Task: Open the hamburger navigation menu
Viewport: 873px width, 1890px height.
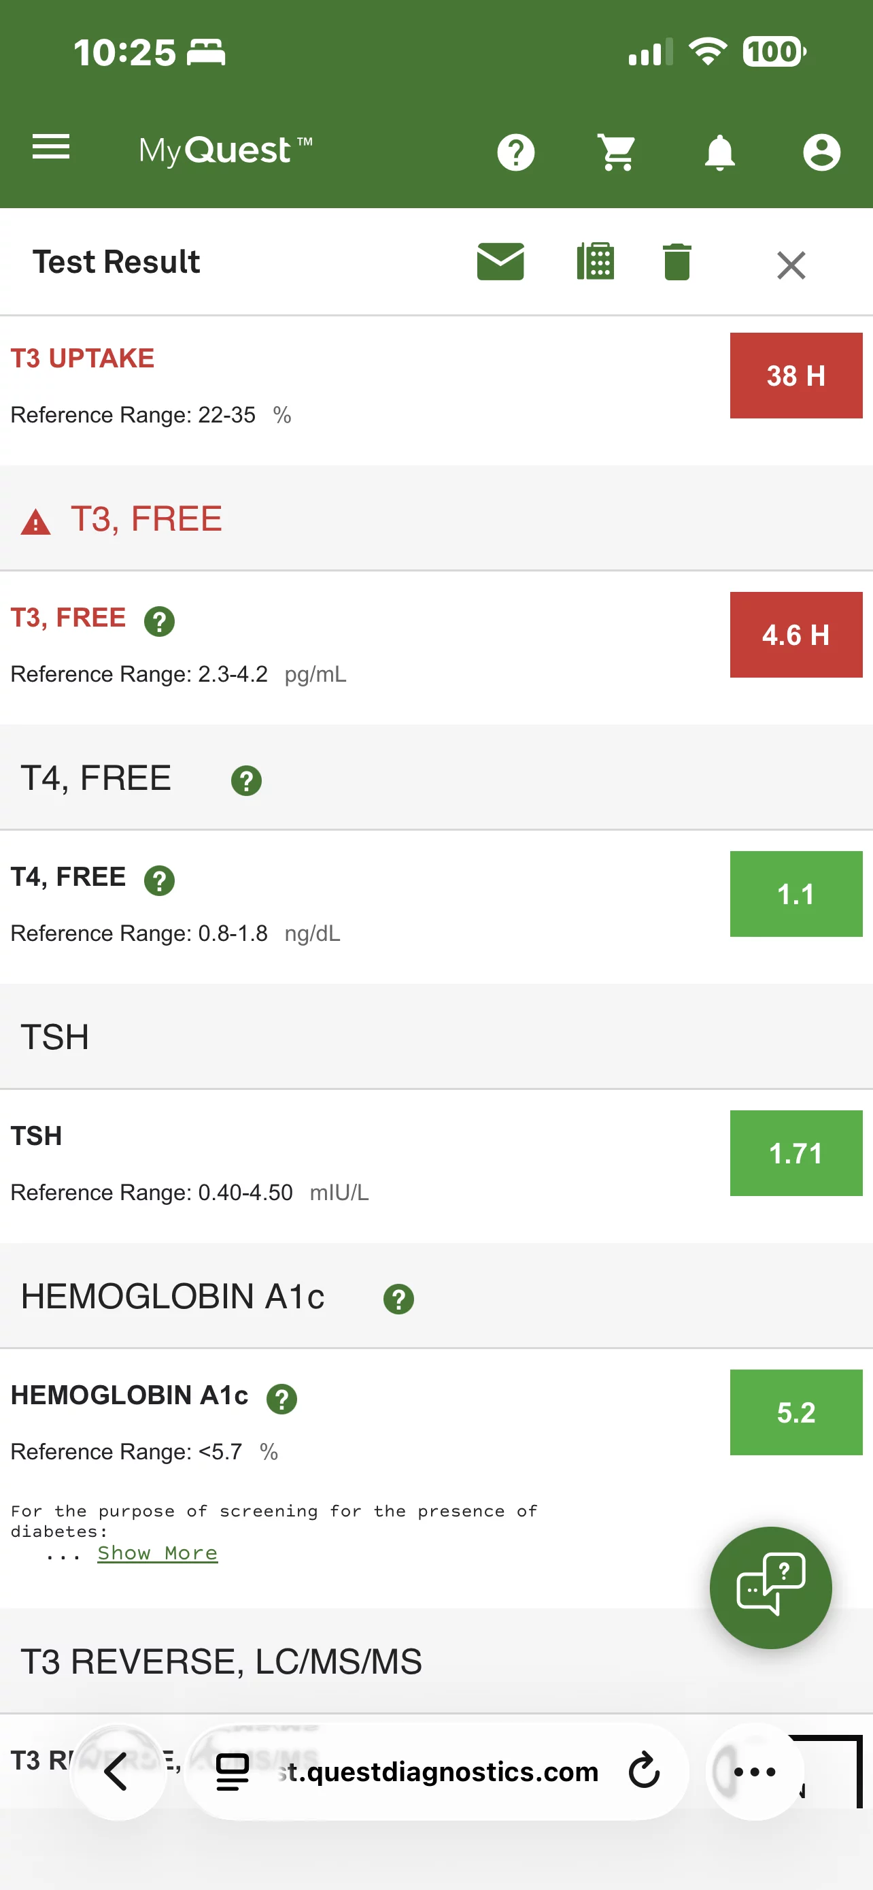Action: [x=51, y=148]
